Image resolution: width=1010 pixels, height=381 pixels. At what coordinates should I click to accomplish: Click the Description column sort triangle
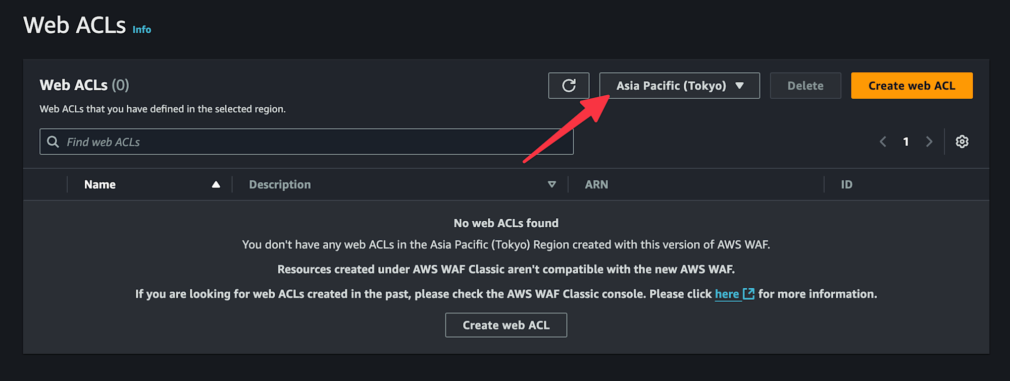tap(552, 184)
